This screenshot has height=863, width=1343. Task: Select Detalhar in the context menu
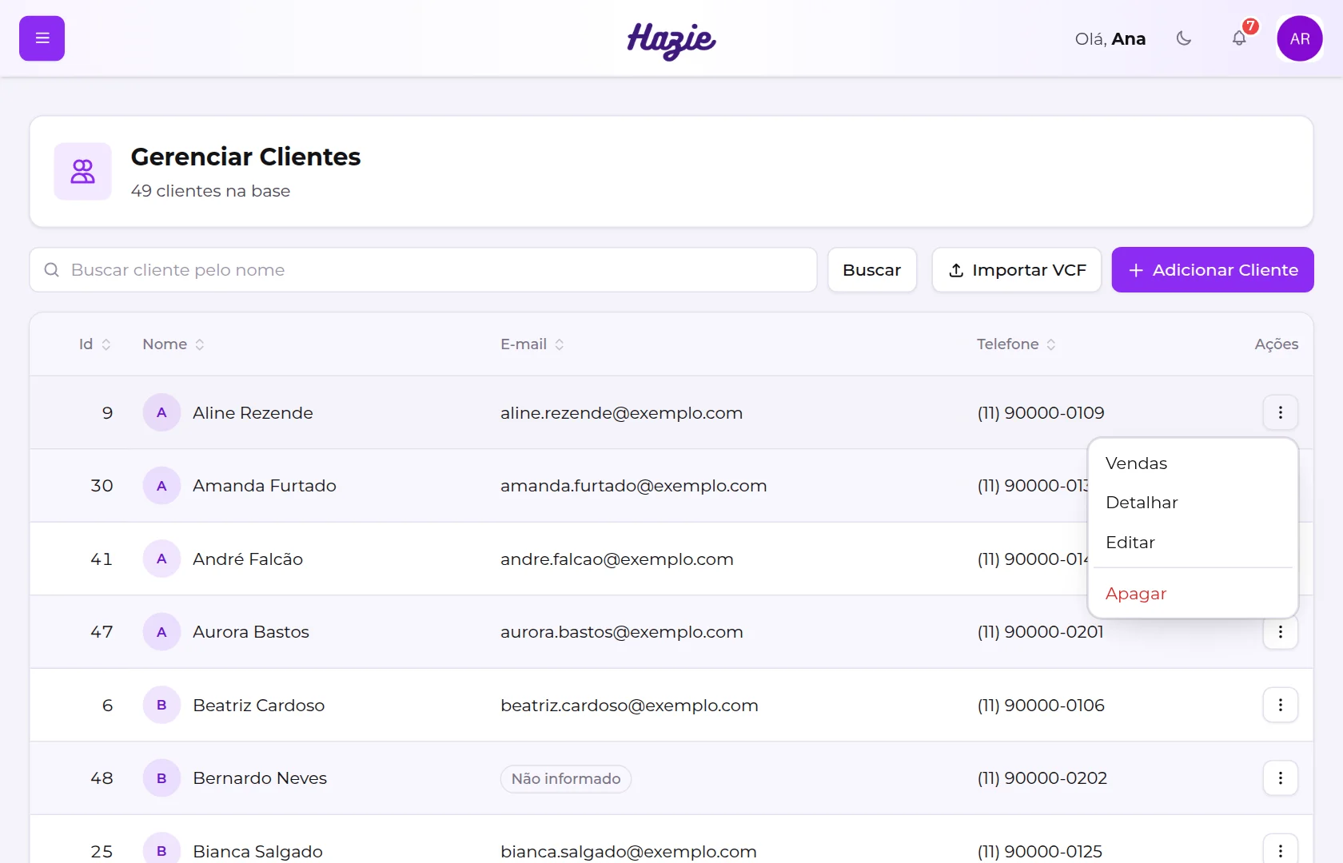point(1193,503)
